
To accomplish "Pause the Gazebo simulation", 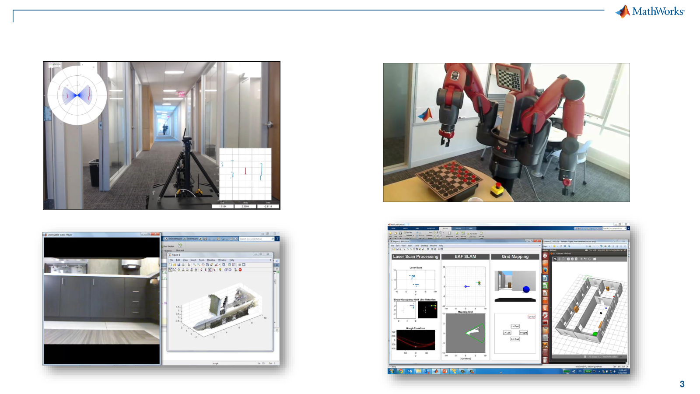I will (x=585, y=357).
